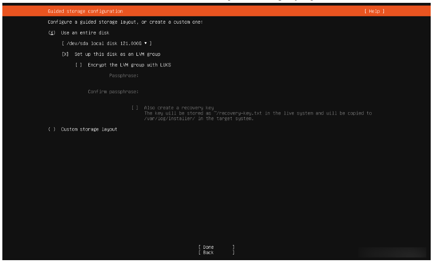Click the down arrow after 121.000G

[x=146, y=43]
